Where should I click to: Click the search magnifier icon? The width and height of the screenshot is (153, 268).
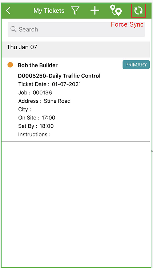13,29
